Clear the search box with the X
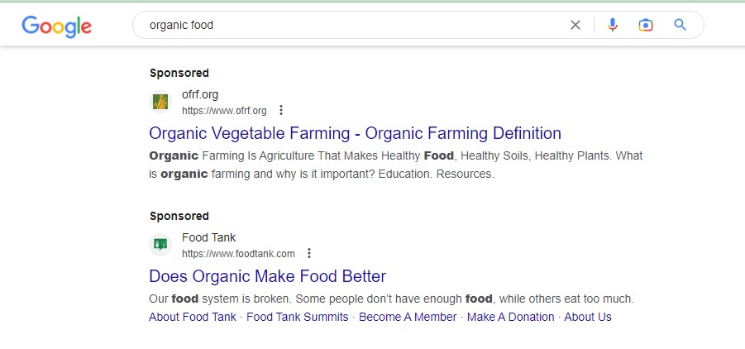 pos(575,25)
